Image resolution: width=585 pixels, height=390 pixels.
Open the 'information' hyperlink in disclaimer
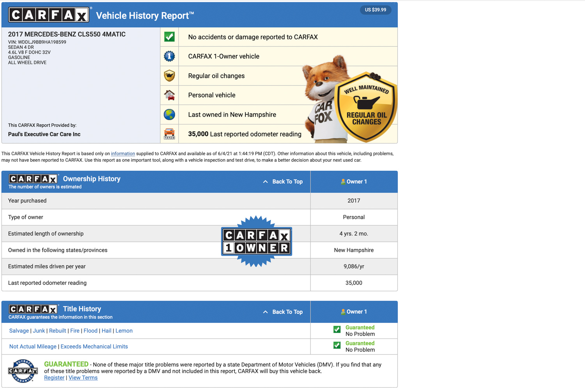point(123,154)
